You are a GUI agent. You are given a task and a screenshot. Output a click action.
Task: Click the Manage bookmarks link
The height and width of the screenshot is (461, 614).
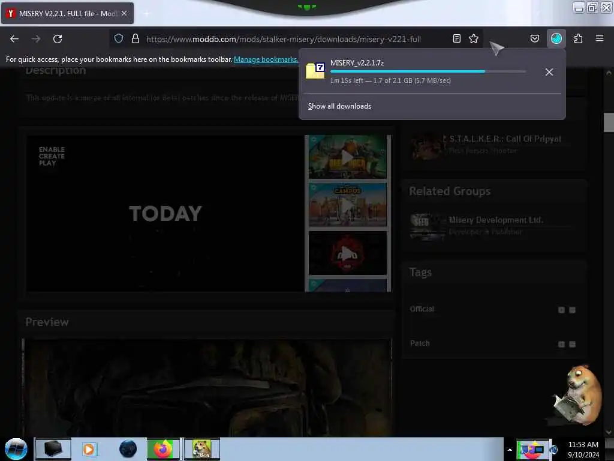(x=266, y=59)
